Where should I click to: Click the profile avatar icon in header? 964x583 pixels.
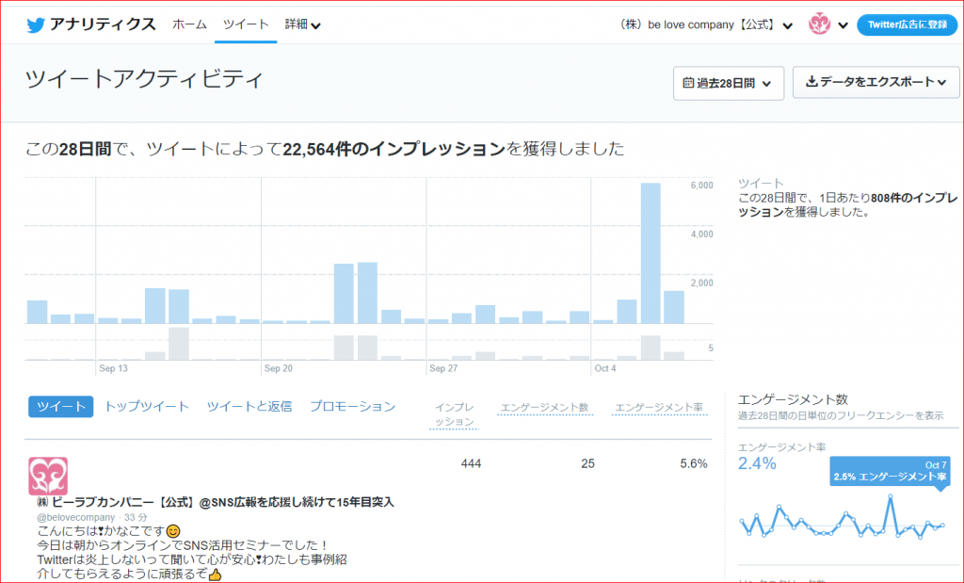[x=819, y=24]
